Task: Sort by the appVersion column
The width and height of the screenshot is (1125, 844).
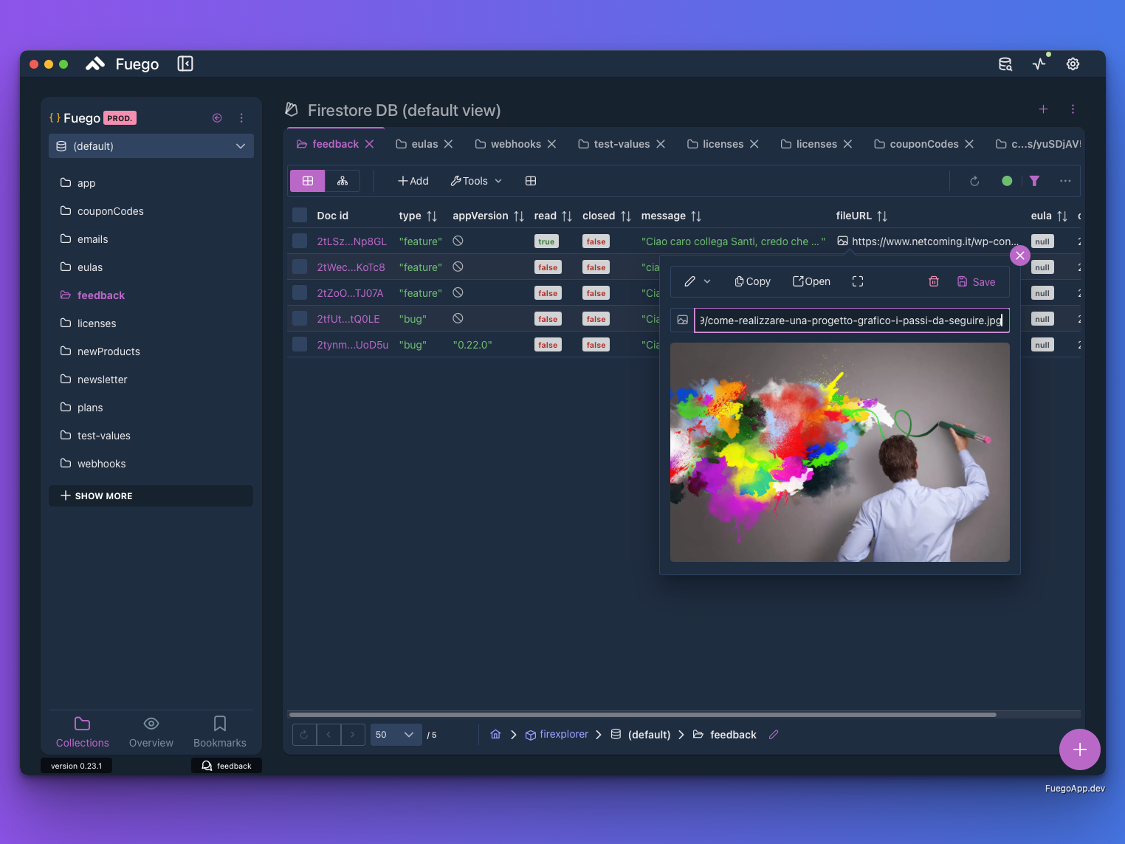Action: coord(519,216)
